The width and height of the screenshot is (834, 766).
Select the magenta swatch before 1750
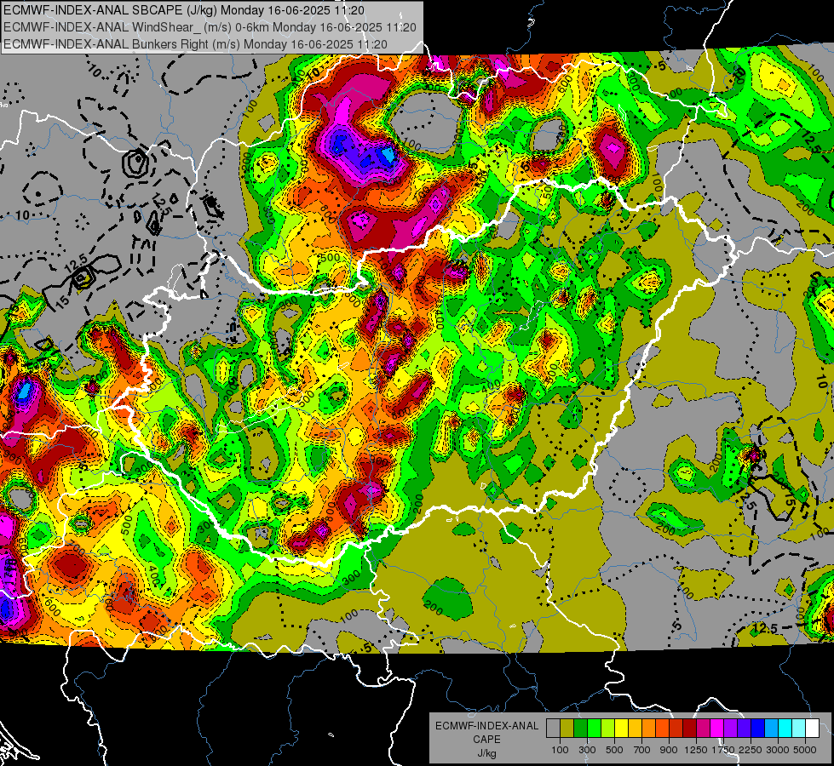(717, 729)
